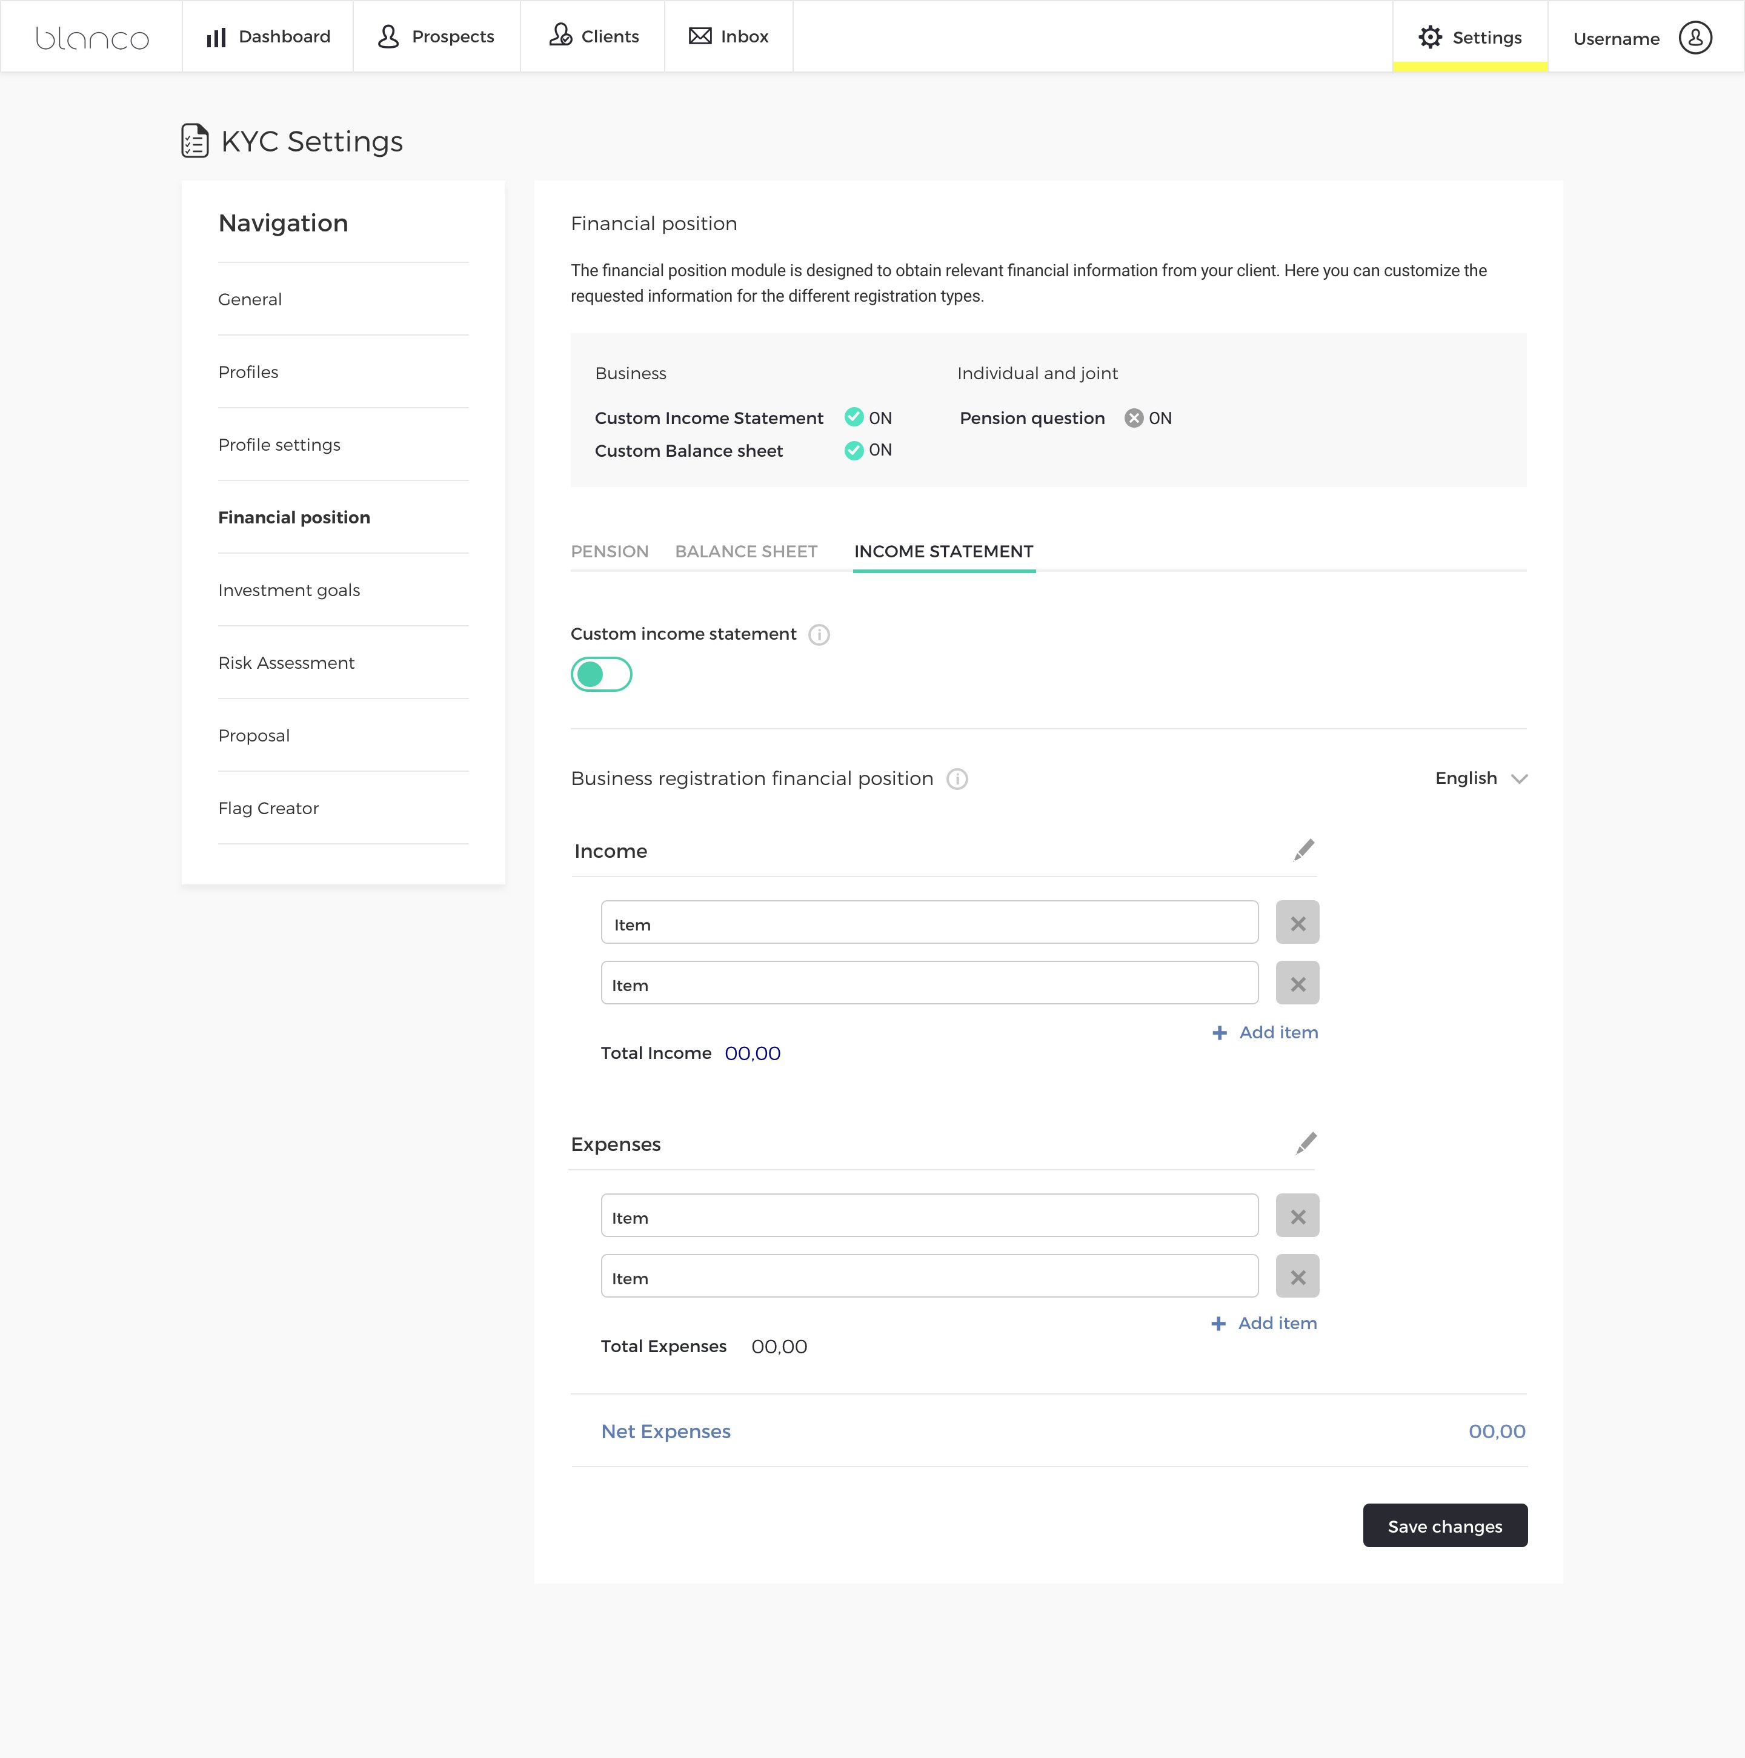Open the Username profile avatar icon

click(1694, 38)
